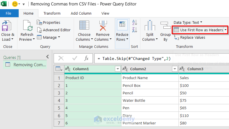Image resolution: width=229 pixels, height=129 pixels.
Task: Open the Add Column tab
Action: (x=81, y=13)
